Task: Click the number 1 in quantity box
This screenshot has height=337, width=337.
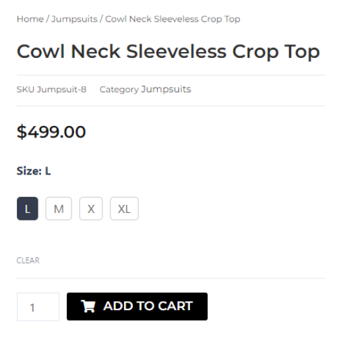Action: (32, 307)
